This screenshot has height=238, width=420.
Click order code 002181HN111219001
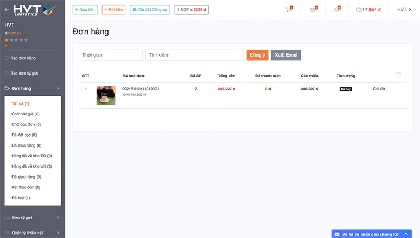[x=141, y=89]
